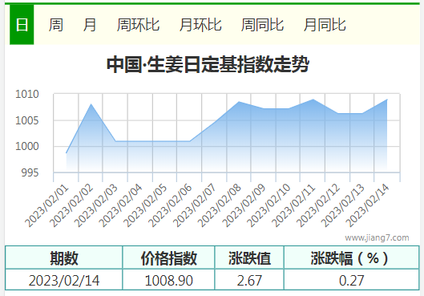Click the 995 y-axis label
424x296 pixels.
coord(30,172)
